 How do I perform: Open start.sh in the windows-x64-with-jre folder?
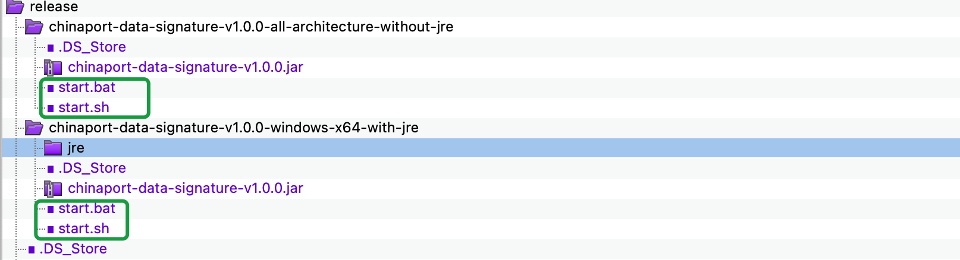tap(84, 229)
